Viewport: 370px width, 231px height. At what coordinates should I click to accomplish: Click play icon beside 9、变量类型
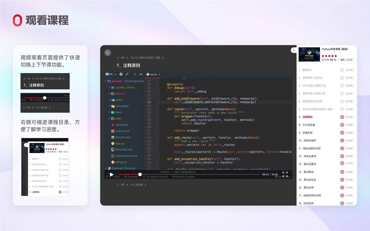coord(342,133)
